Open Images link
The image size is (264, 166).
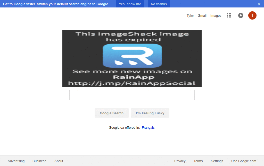click(x=216, y=16)
